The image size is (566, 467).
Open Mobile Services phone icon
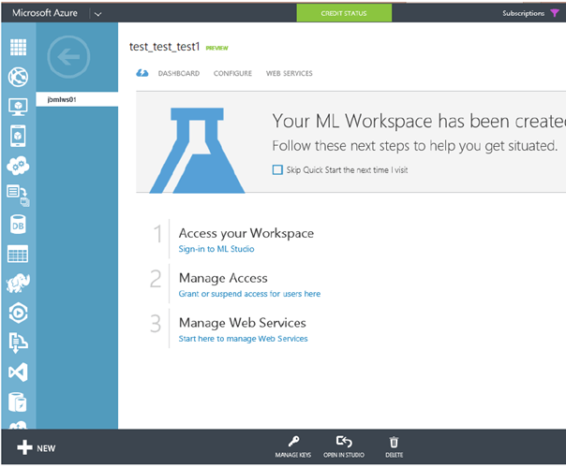pyautogui.click(x=18, y=136)
